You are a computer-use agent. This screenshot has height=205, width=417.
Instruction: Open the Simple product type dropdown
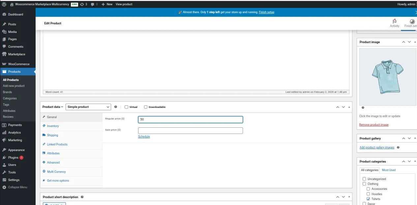tap(88, 107)
